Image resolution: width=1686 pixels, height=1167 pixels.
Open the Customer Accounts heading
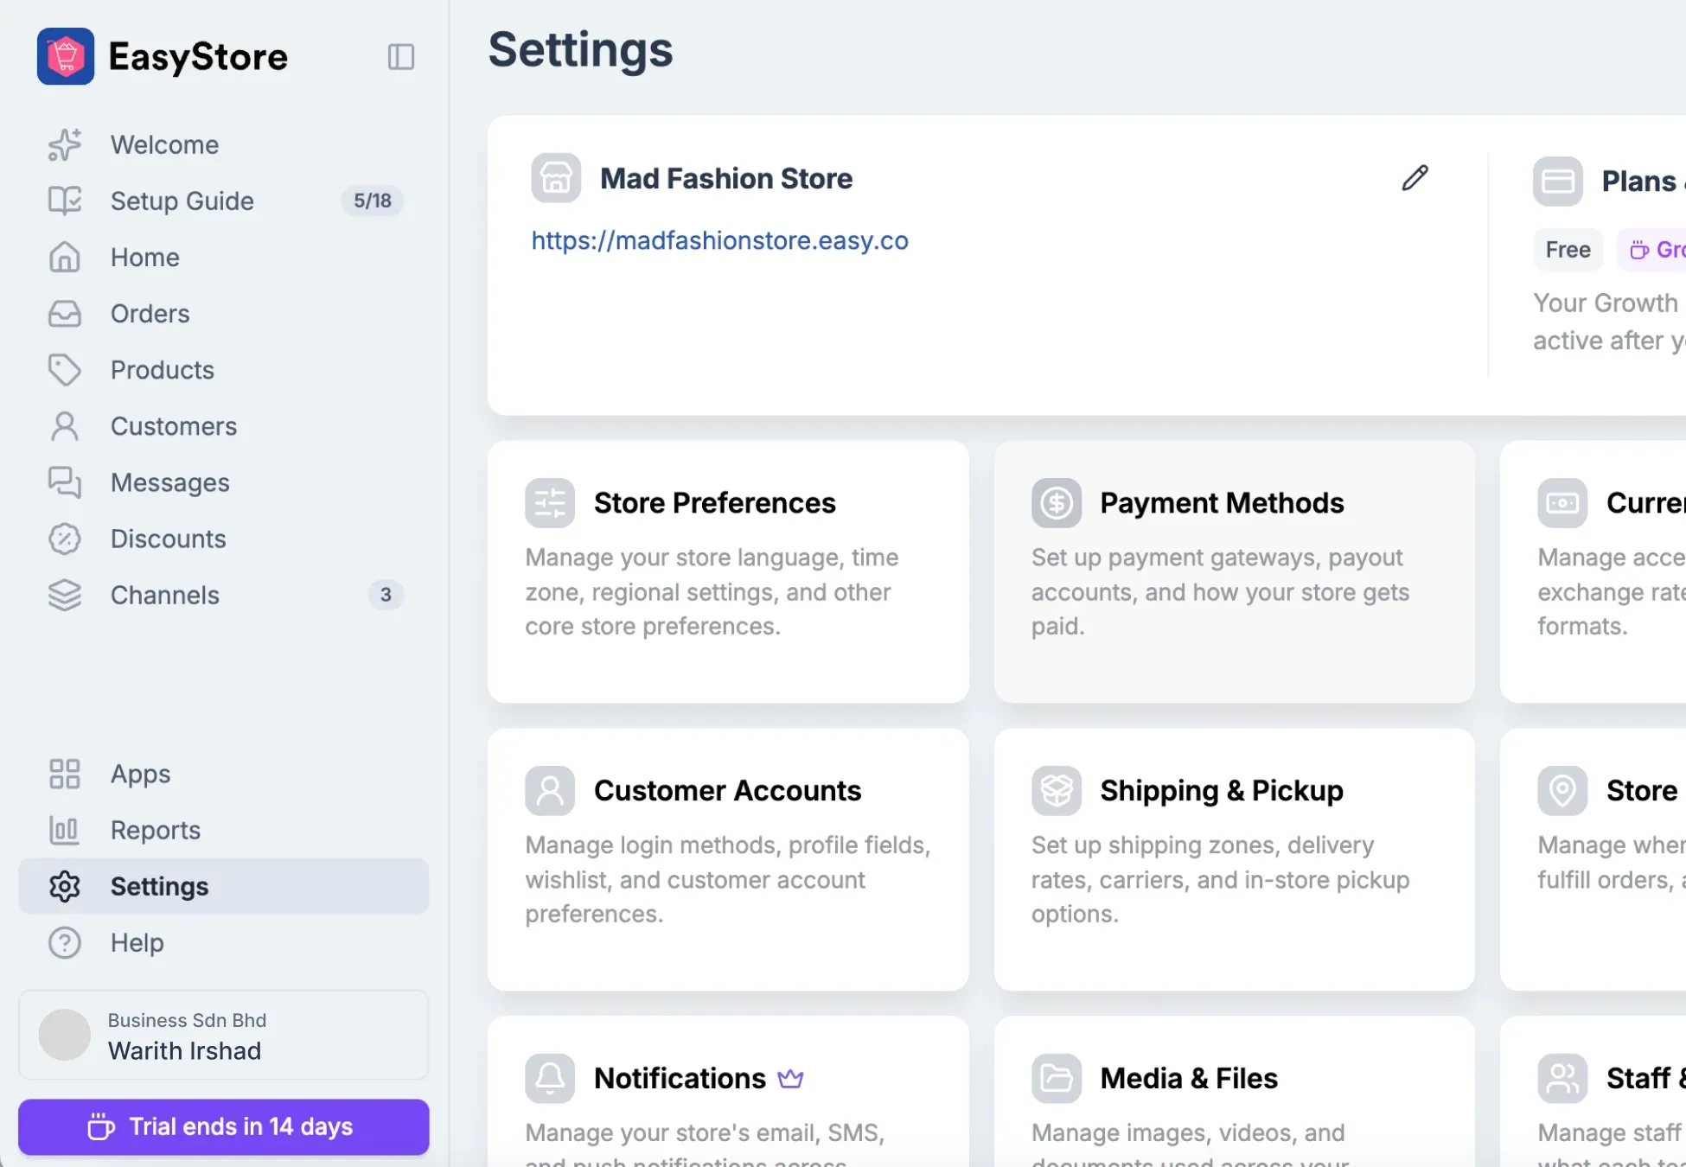point(727,791)
